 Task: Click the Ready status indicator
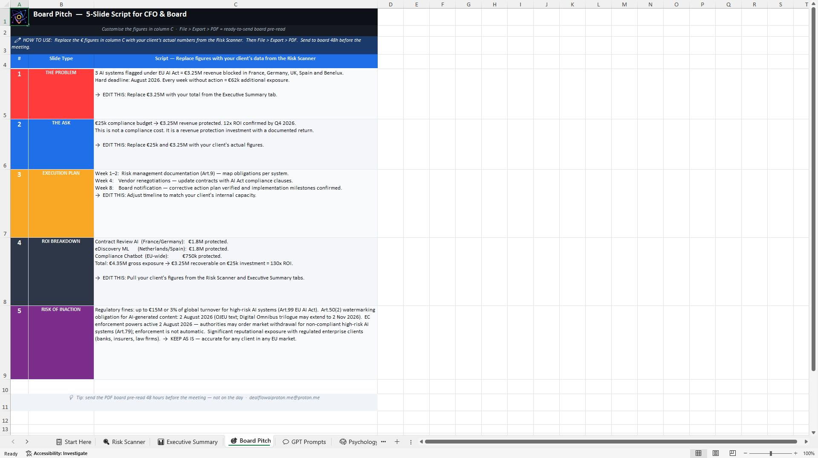(11, 454)
